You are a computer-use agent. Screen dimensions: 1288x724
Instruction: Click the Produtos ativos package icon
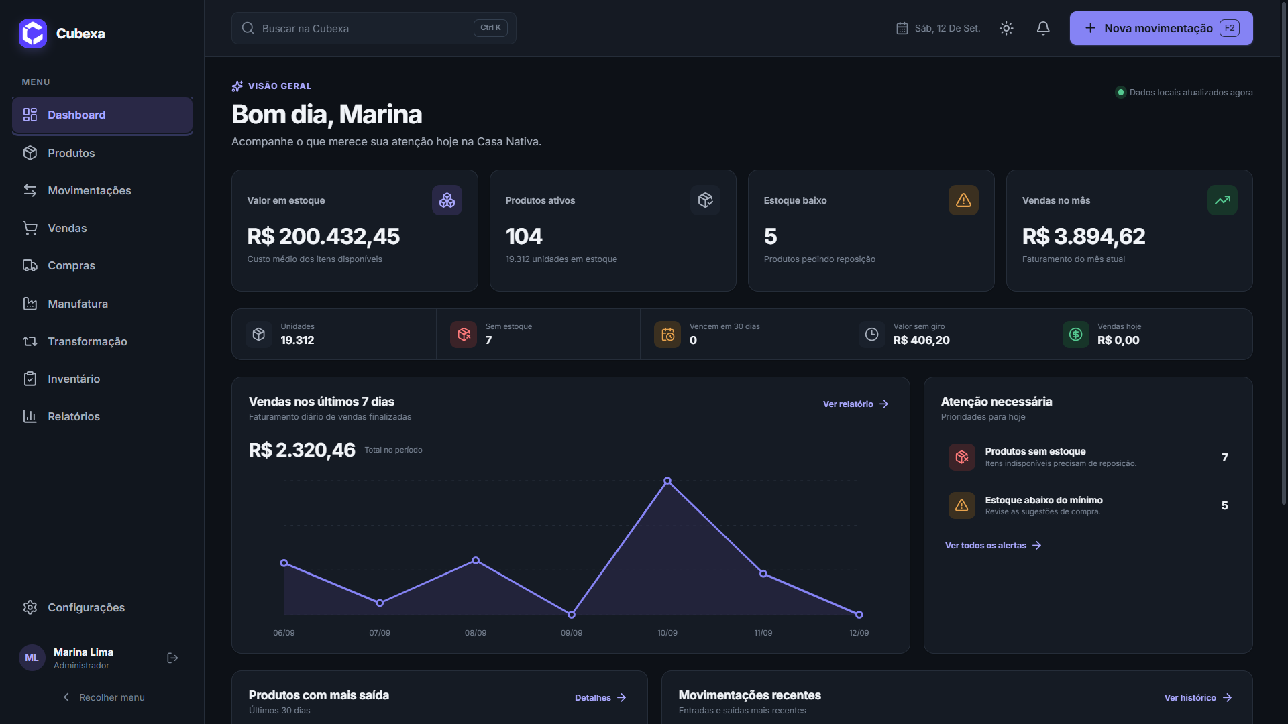705,200
